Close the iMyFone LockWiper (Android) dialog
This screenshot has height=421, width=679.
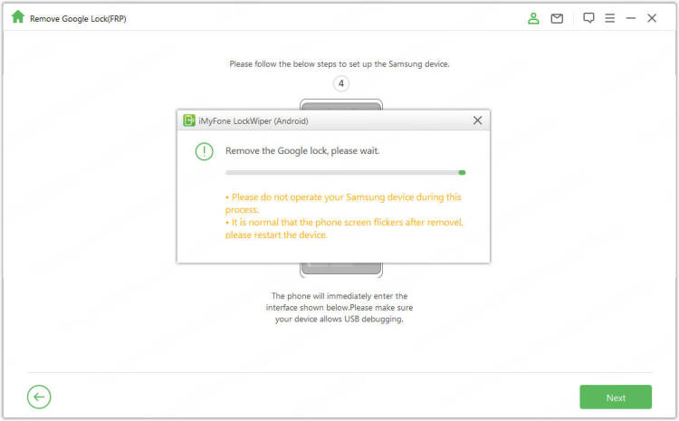tap(477, 120)
